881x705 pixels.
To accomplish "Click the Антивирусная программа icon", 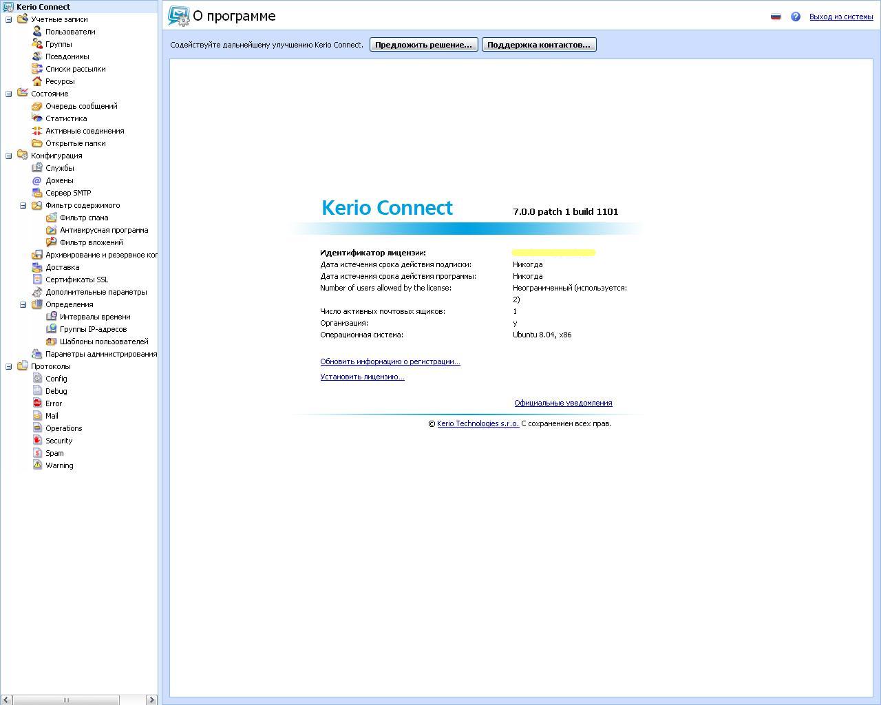I will pos(52,230).
